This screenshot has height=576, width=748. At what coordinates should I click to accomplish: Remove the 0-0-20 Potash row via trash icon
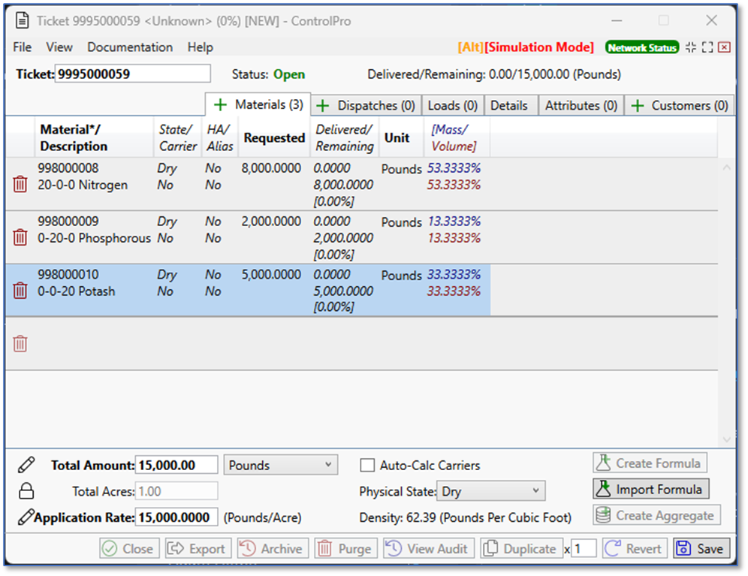coord(20,291)
